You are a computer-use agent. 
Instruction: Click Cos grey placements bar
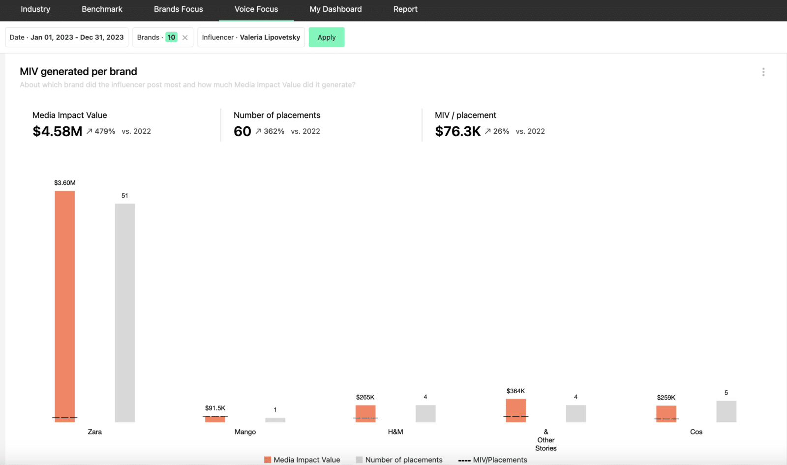tap(726, 411)
